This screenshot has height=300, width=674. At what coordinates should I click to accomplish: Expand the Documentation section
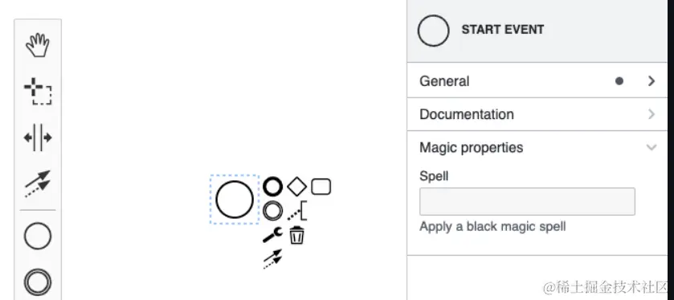[x=537, y=114]
